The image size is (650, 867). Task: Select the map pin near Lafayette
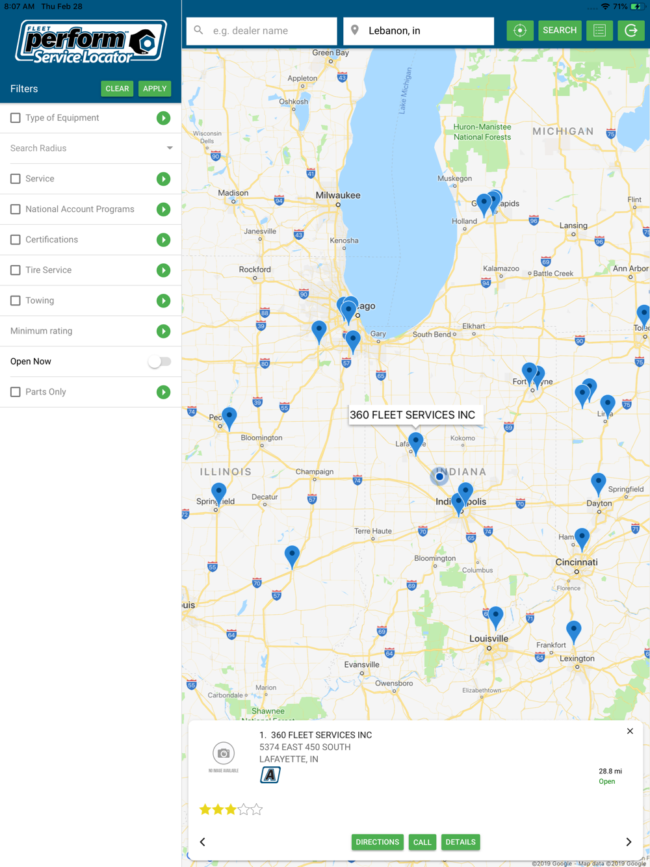coord(416,444)
